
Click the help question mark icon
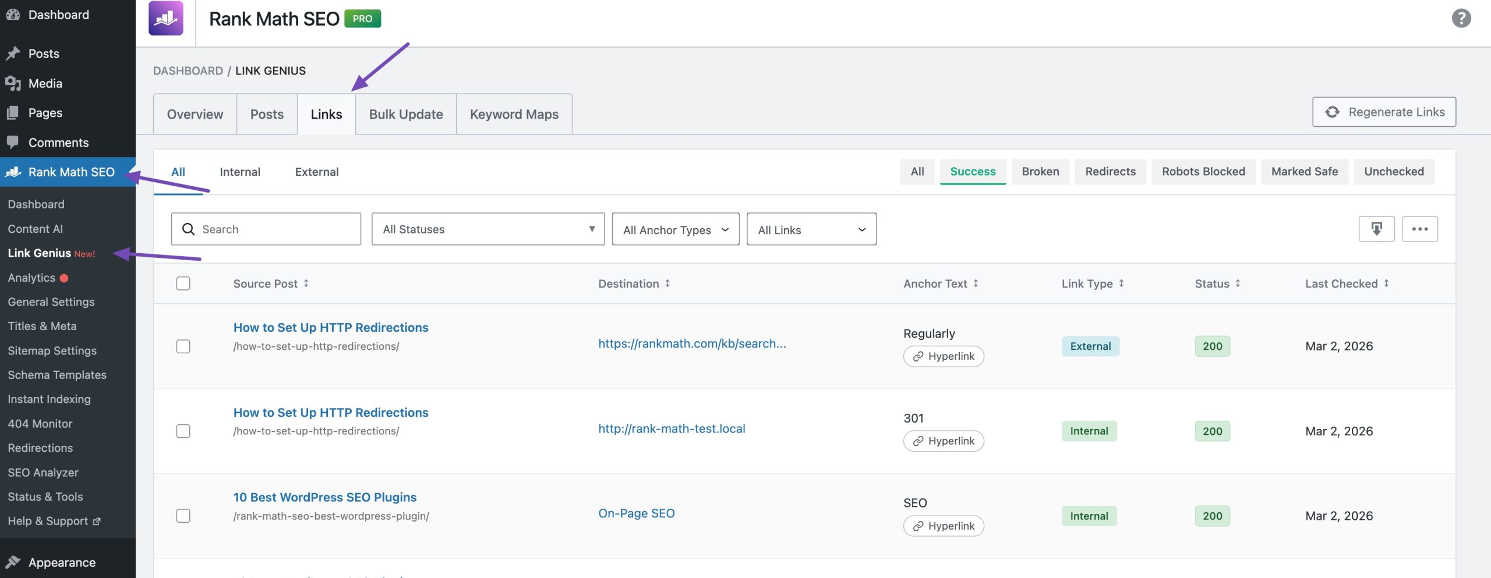[1461, 18]
